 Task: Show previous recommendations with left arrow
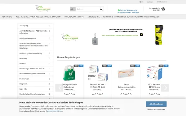(x=59, y=88)
